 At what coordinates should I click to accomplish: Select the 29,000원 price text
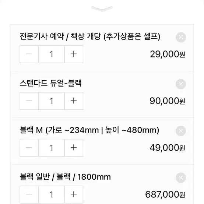tap(168, 54)
